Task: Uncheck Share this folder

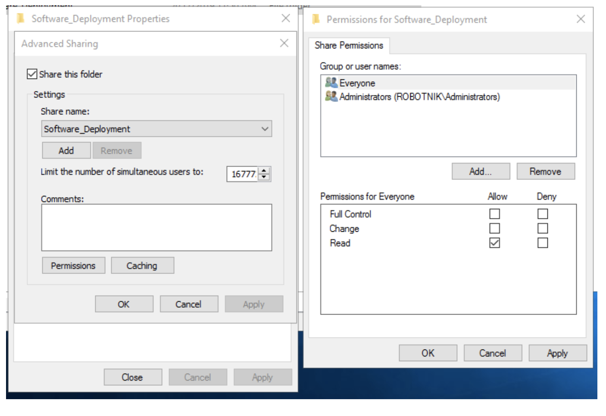Action: click(32, 74)
